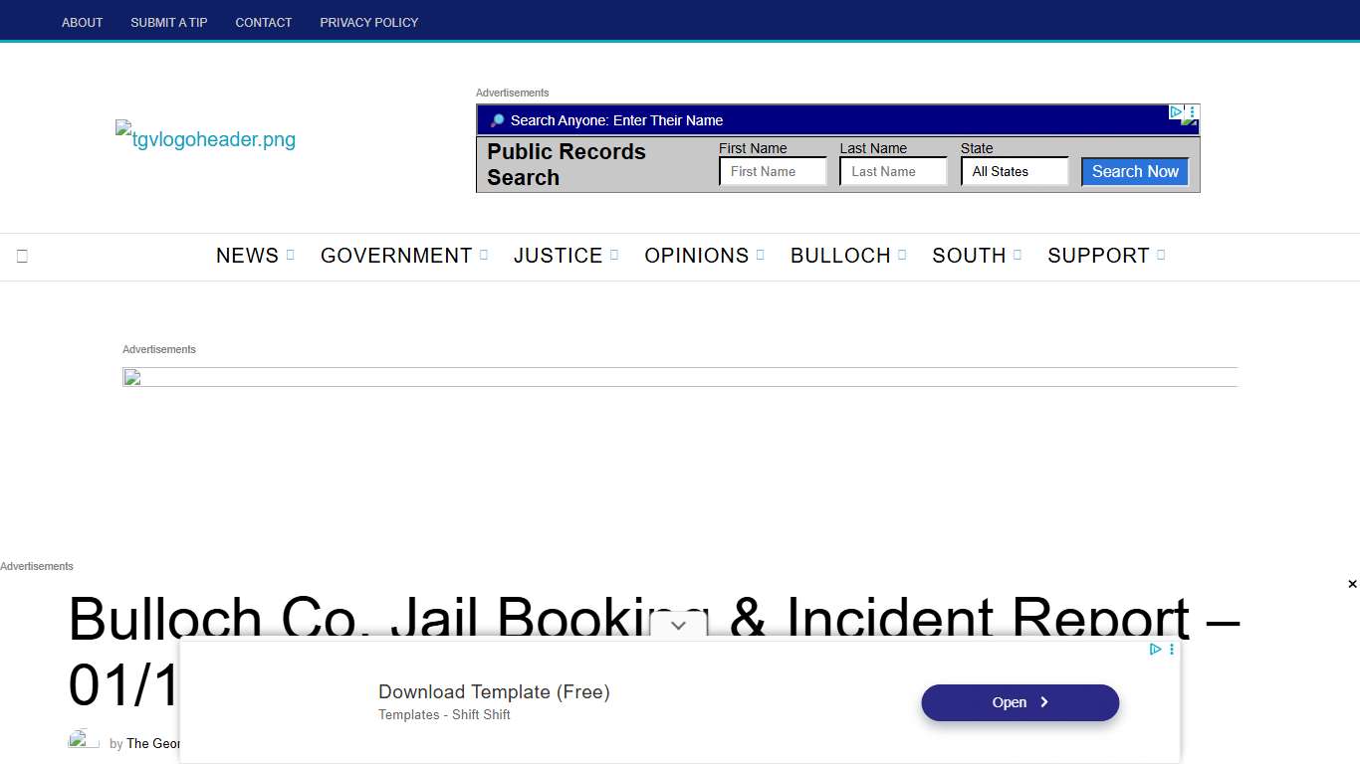Click the First Name input field
The height and width of the screenshot is (764, 1360).
[x=773, y=171]
